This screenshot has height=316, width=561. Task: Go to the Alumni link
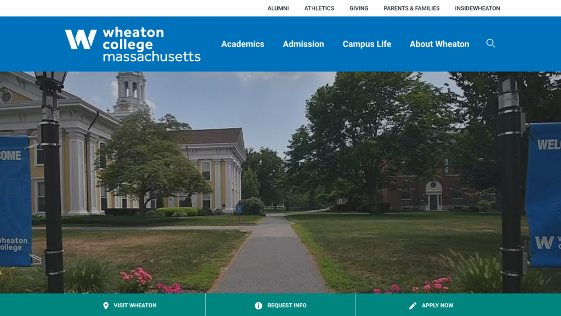click(x=278, y=8)
